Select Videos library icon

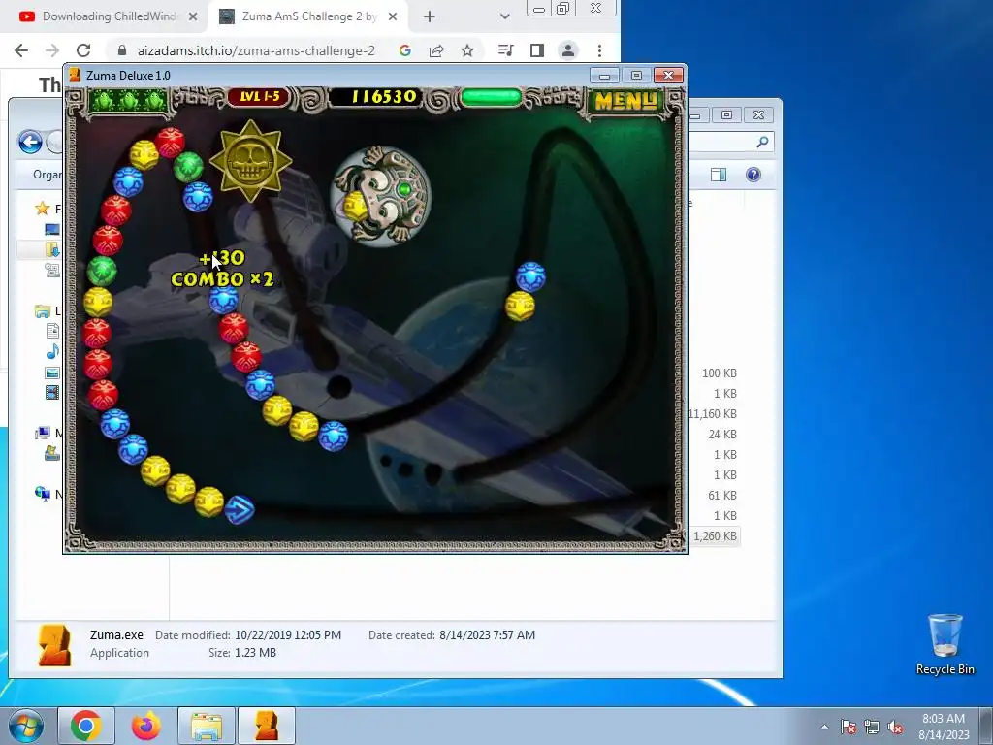coord(52,392)
